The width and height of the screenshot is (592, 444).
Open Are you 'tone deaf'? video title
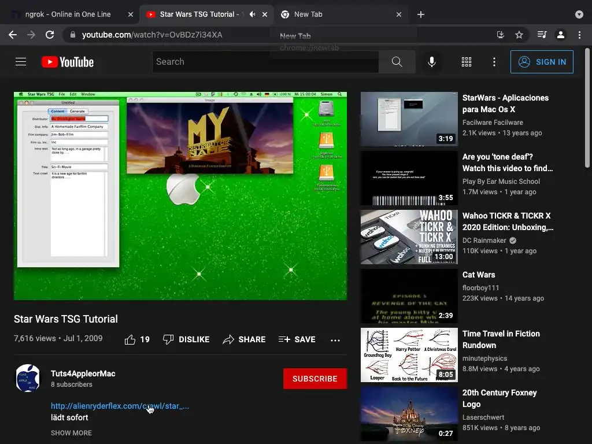508,162
